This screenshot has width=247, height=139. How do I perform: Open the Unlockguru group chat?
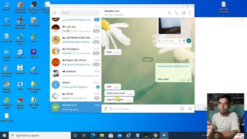76,51
